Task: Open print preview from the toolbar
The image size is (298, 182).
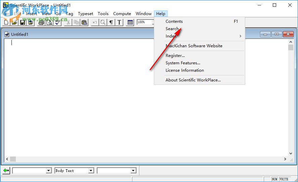Action: click(49, 22)
